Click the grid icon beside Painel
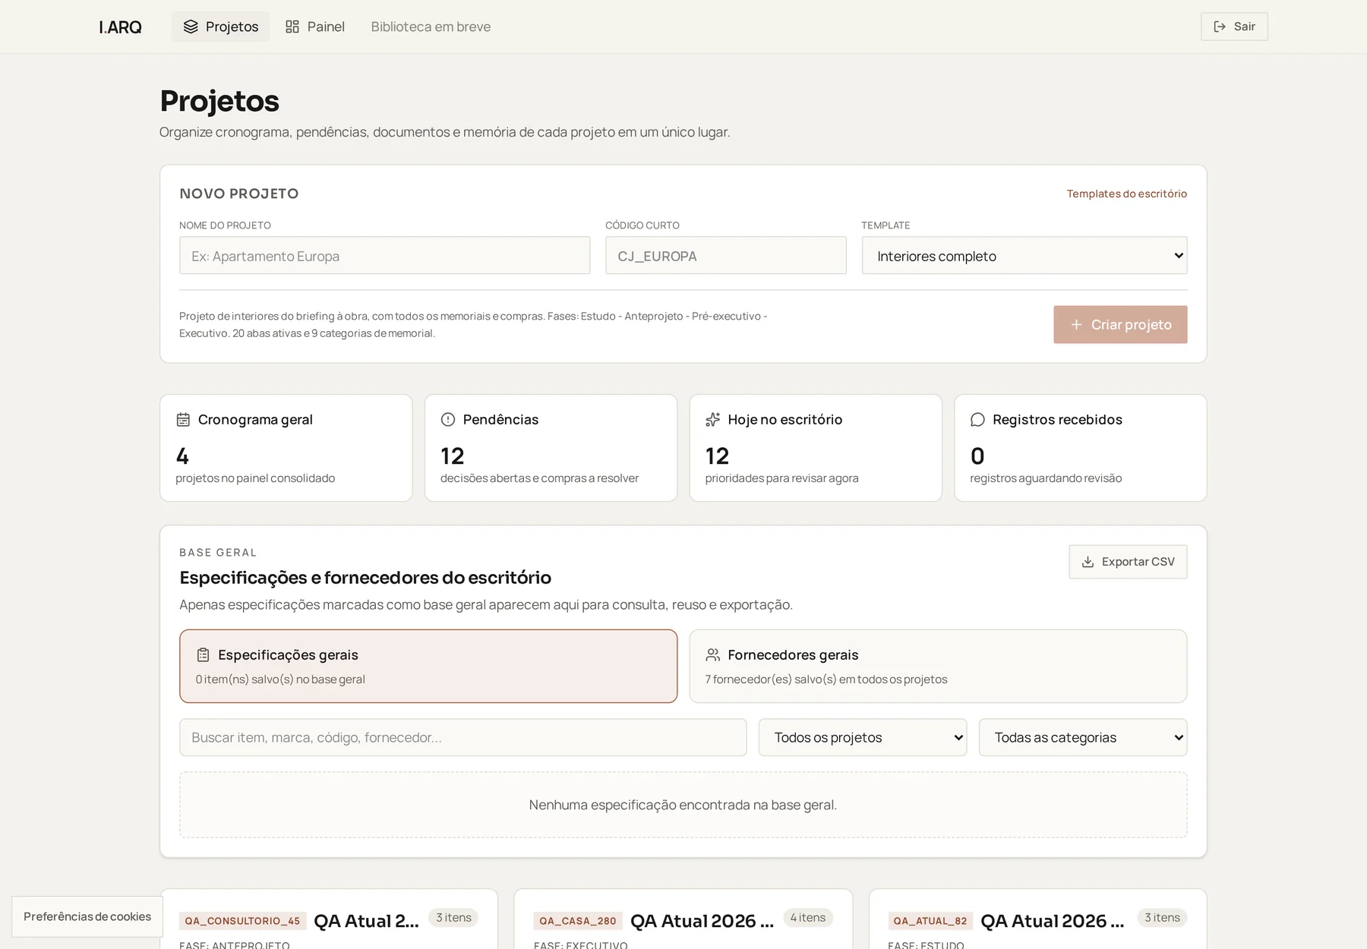The height and width of the screenshot is (949, 1367). 292,27
